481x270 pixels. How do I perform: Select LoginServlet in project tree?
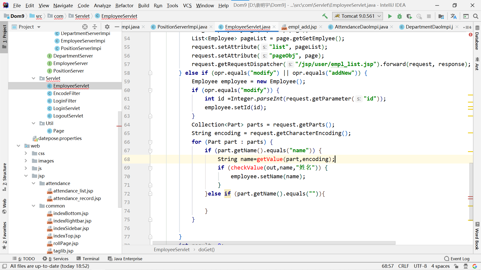coord(66,108)
